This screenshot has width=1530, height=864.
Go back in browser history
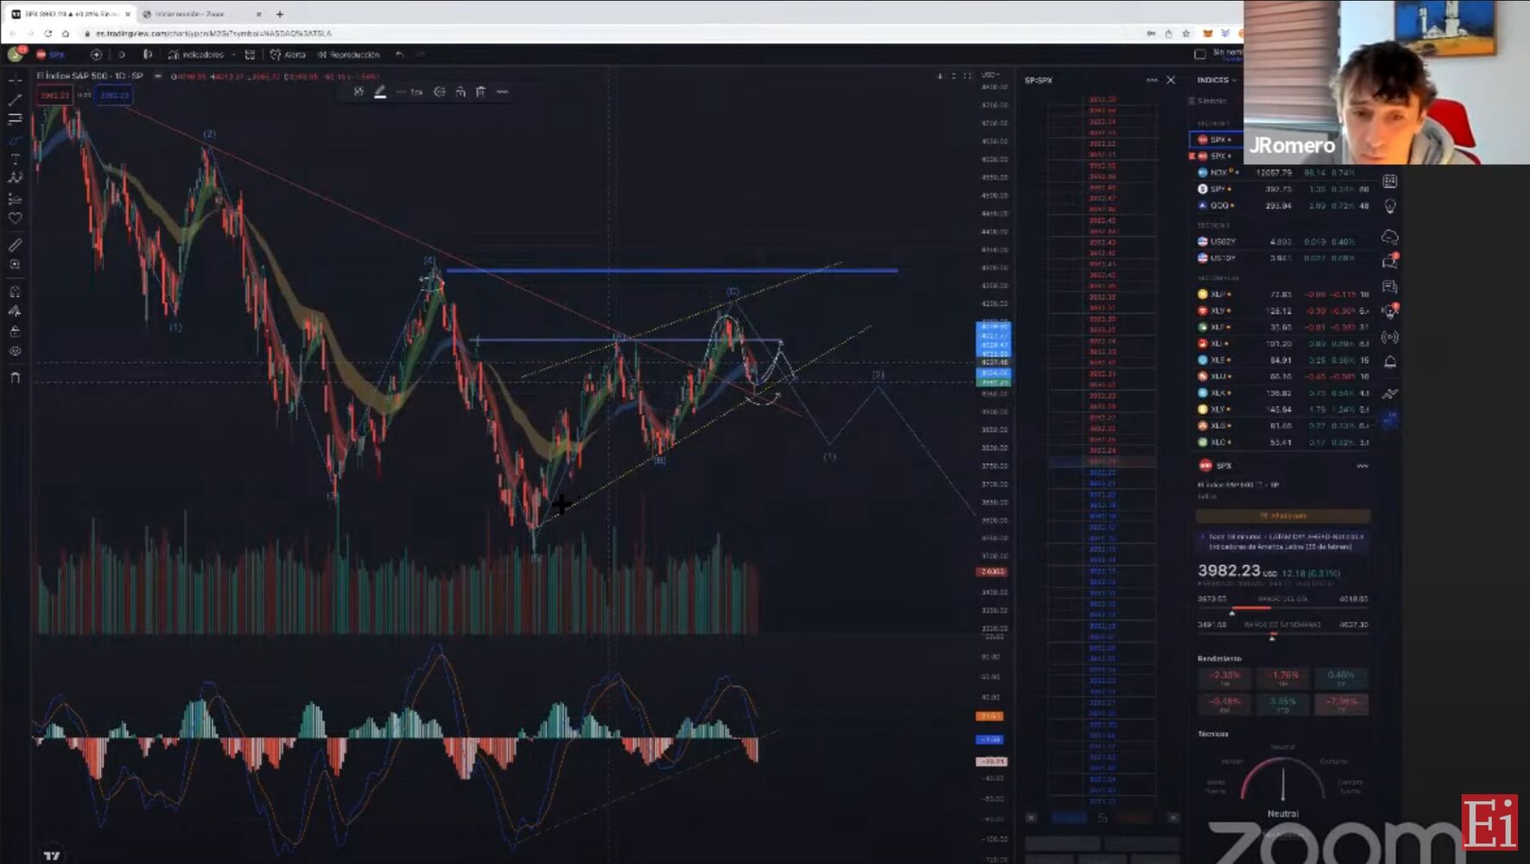coord(13,34)
